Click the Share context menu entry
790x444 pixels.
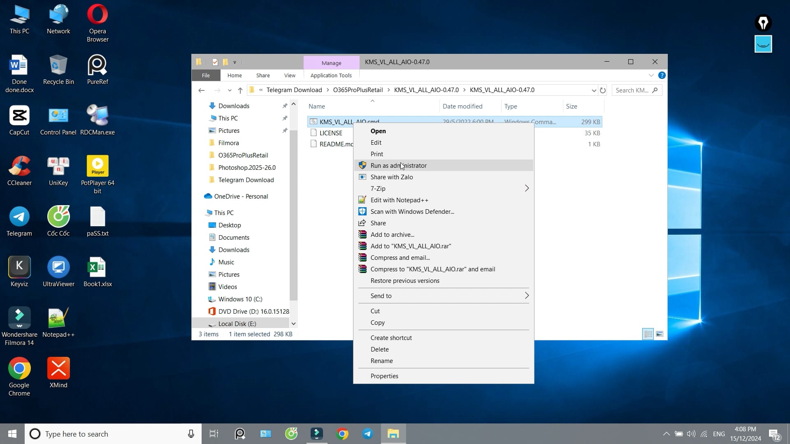[x=444, y=223]
